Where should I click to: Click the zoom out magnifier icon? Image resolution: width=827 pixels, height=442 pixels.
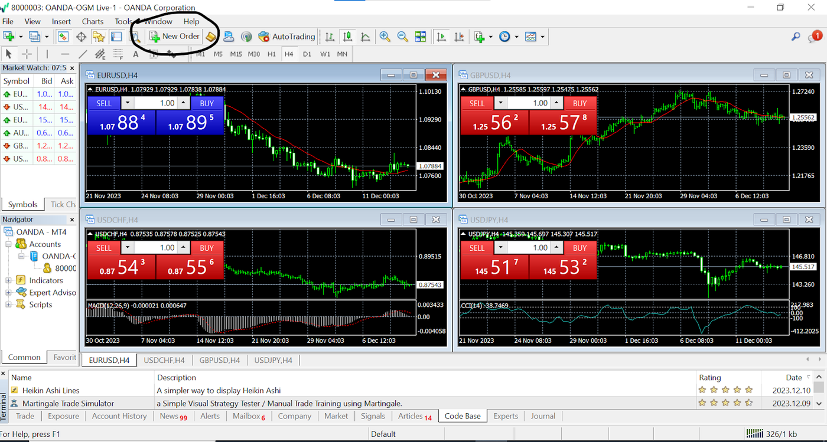pos(403,37)
